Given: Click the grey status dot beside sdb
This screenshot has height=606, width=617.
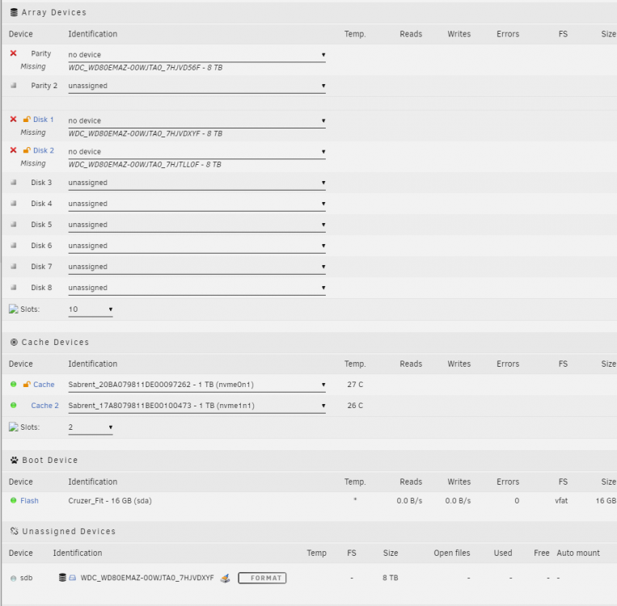Looking at the screenshot, I should 14,578.
